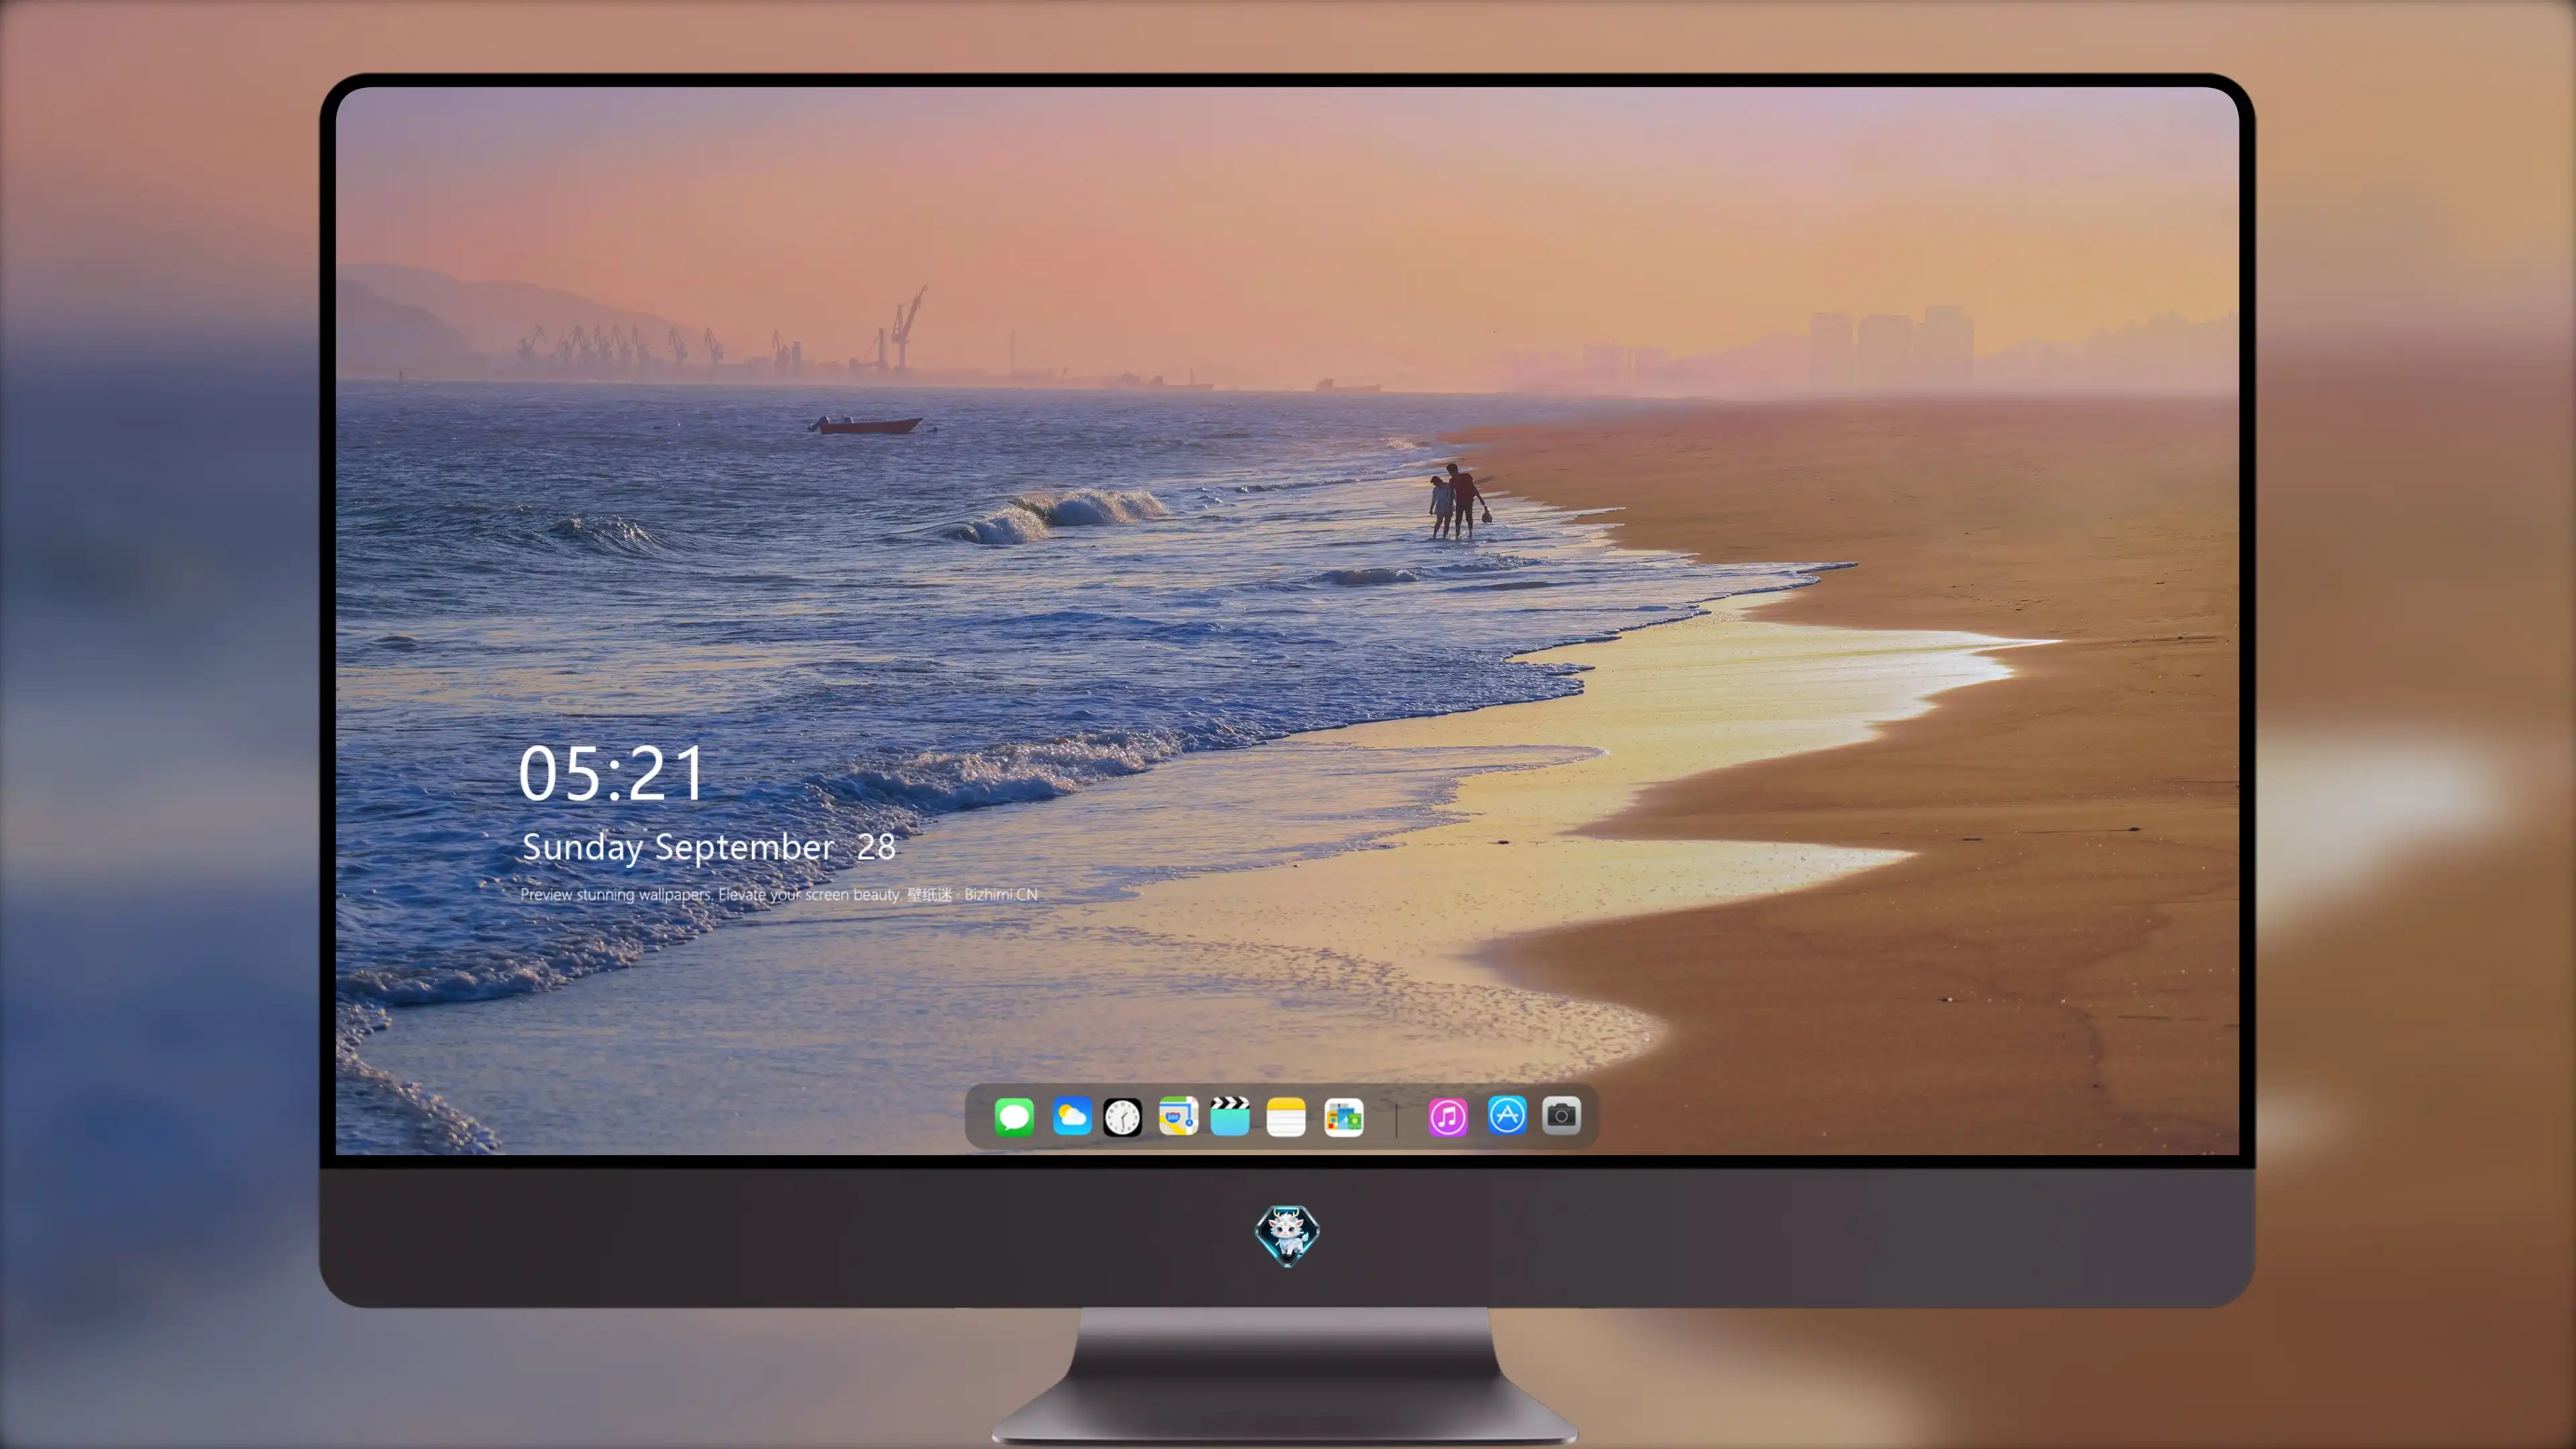Viewport: 2576px width, 1449px height.
Task: Open the green Messages app in the dock
Action: [x=1014, y=1116]
